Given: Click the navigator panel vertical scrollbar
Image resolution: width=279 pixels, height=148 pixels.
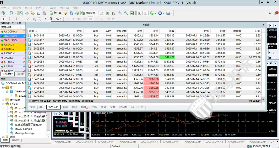Looking at the screenshot, I should pos(48,110).
